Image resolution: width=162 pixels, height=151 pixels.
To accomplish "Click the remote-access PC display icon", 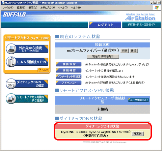I will 11,98.
